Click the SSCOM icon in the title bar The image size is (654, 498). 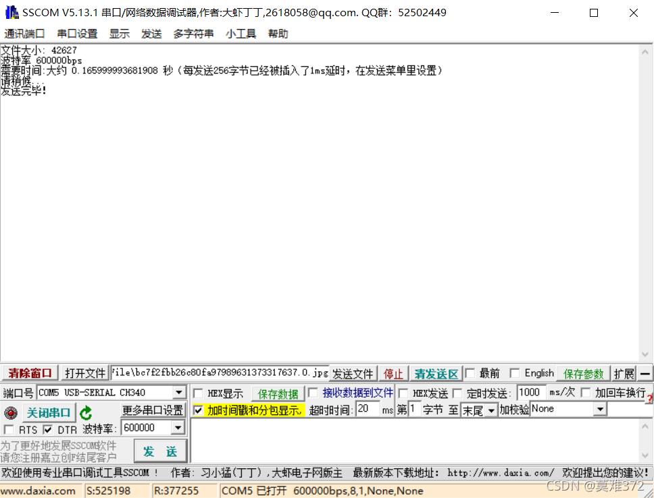click(x=11, y=11)
